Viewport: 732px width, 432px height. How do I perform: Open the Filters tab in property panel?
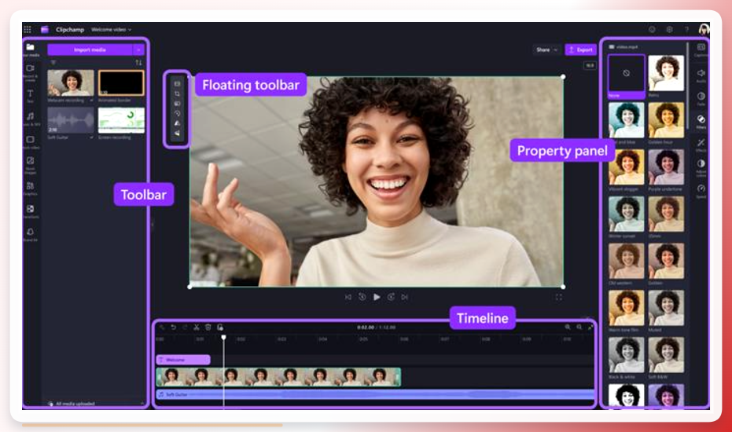click(x=701, y=121)
